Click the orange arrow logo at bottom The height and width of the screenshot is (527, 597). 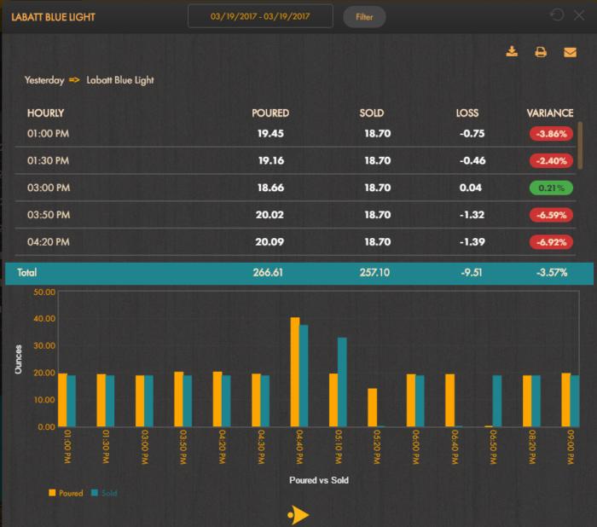(298, 515)
